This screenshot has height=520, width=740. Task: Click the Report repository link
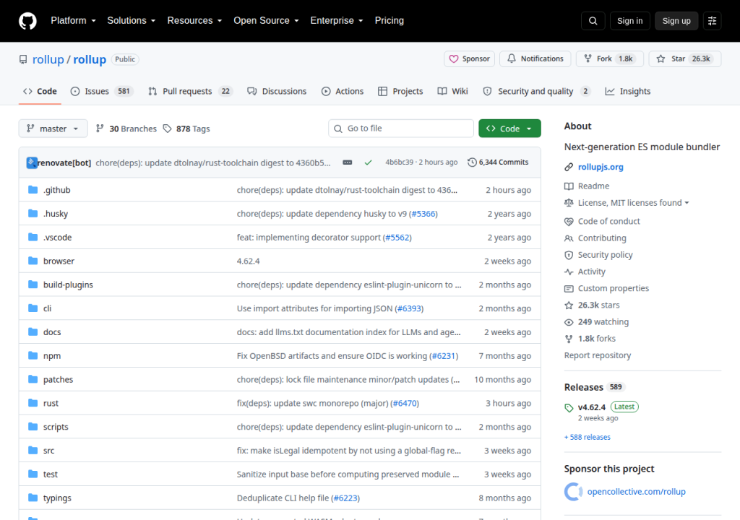pos(598,355)
